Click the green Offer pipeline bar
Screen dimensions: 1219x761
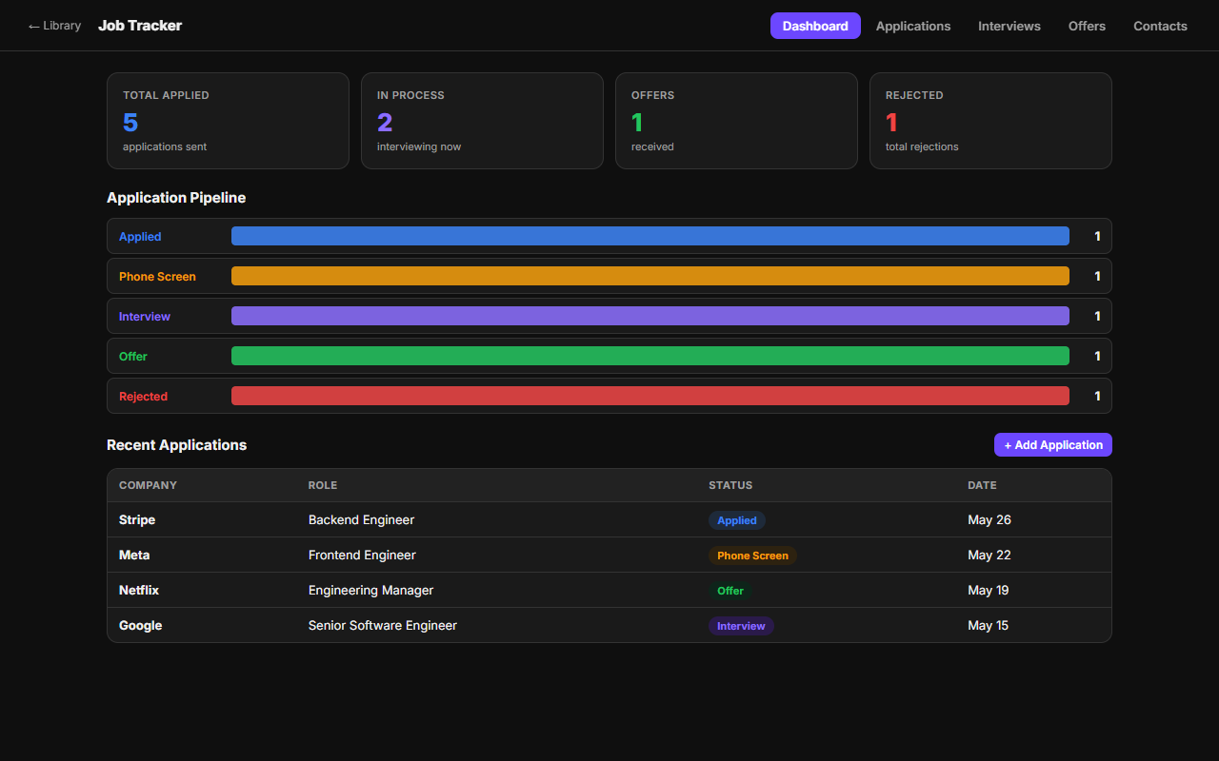[650, 356]
